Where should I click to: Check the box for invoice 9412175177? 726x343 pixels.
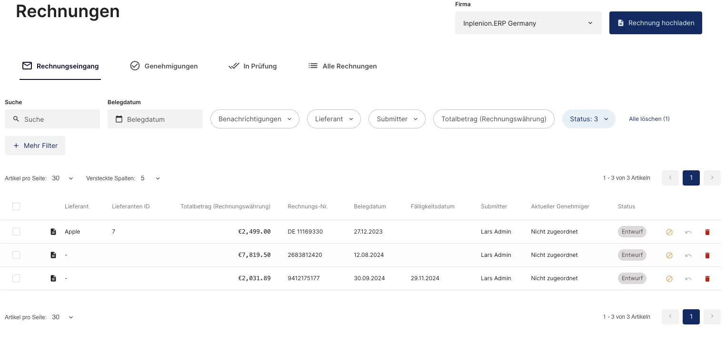point(16,278)
